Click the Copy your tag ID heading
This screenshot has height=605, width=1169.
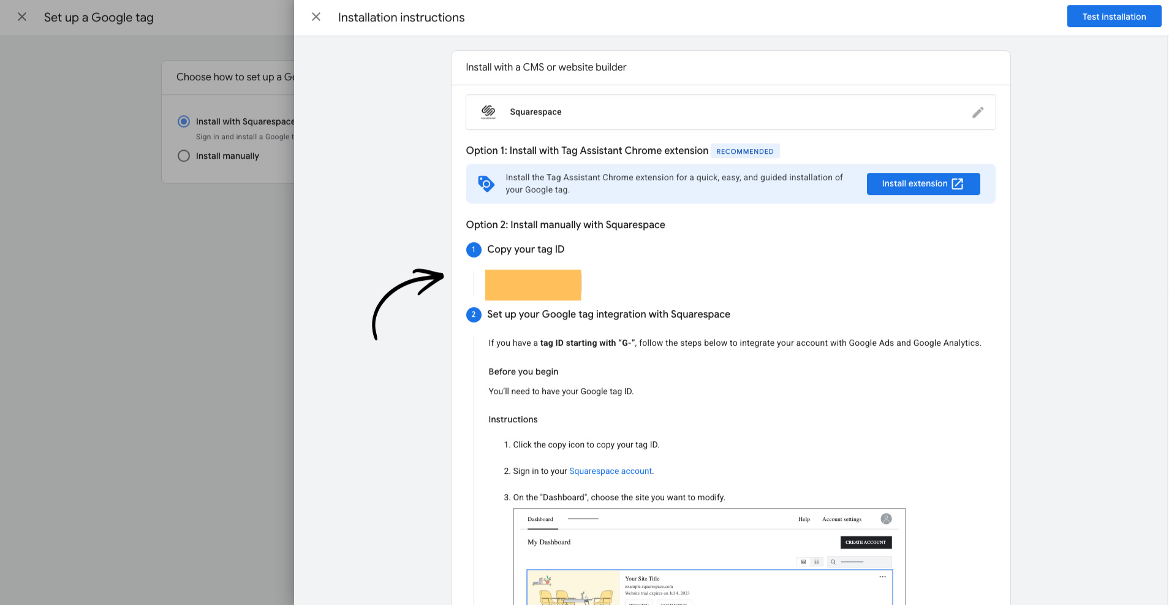coord(526,249)
